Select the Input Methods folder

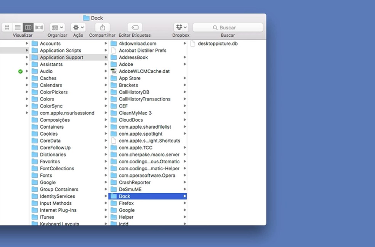(69, 203)
